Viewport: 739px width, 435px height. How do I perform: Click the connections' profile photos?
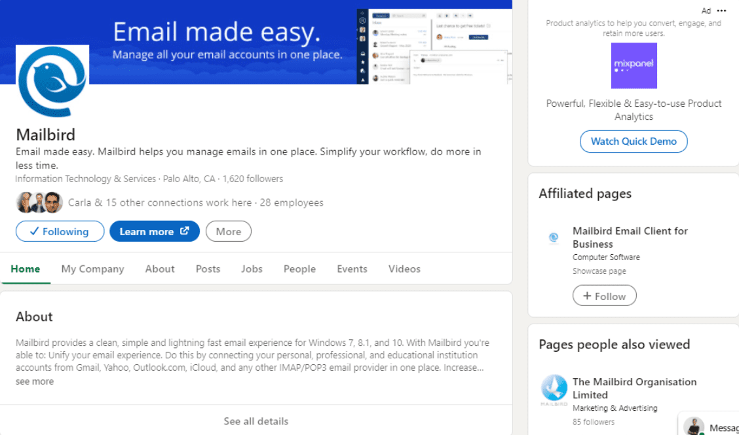(39, 202)
